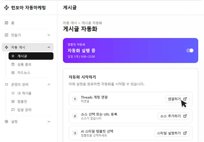This screenshot has width=204, height=142.
Task: Click the 자동 게시 lightning icon
Action: click(6, 47)
